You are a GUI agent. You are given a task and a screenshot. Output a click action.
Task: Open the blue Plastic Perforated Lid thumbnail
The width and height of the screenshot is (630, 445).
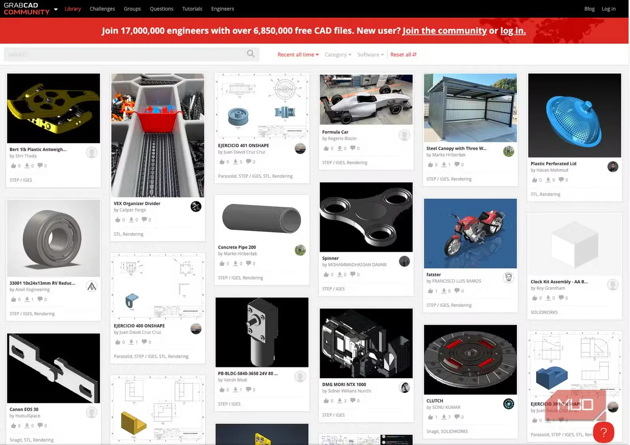(574, 115)
